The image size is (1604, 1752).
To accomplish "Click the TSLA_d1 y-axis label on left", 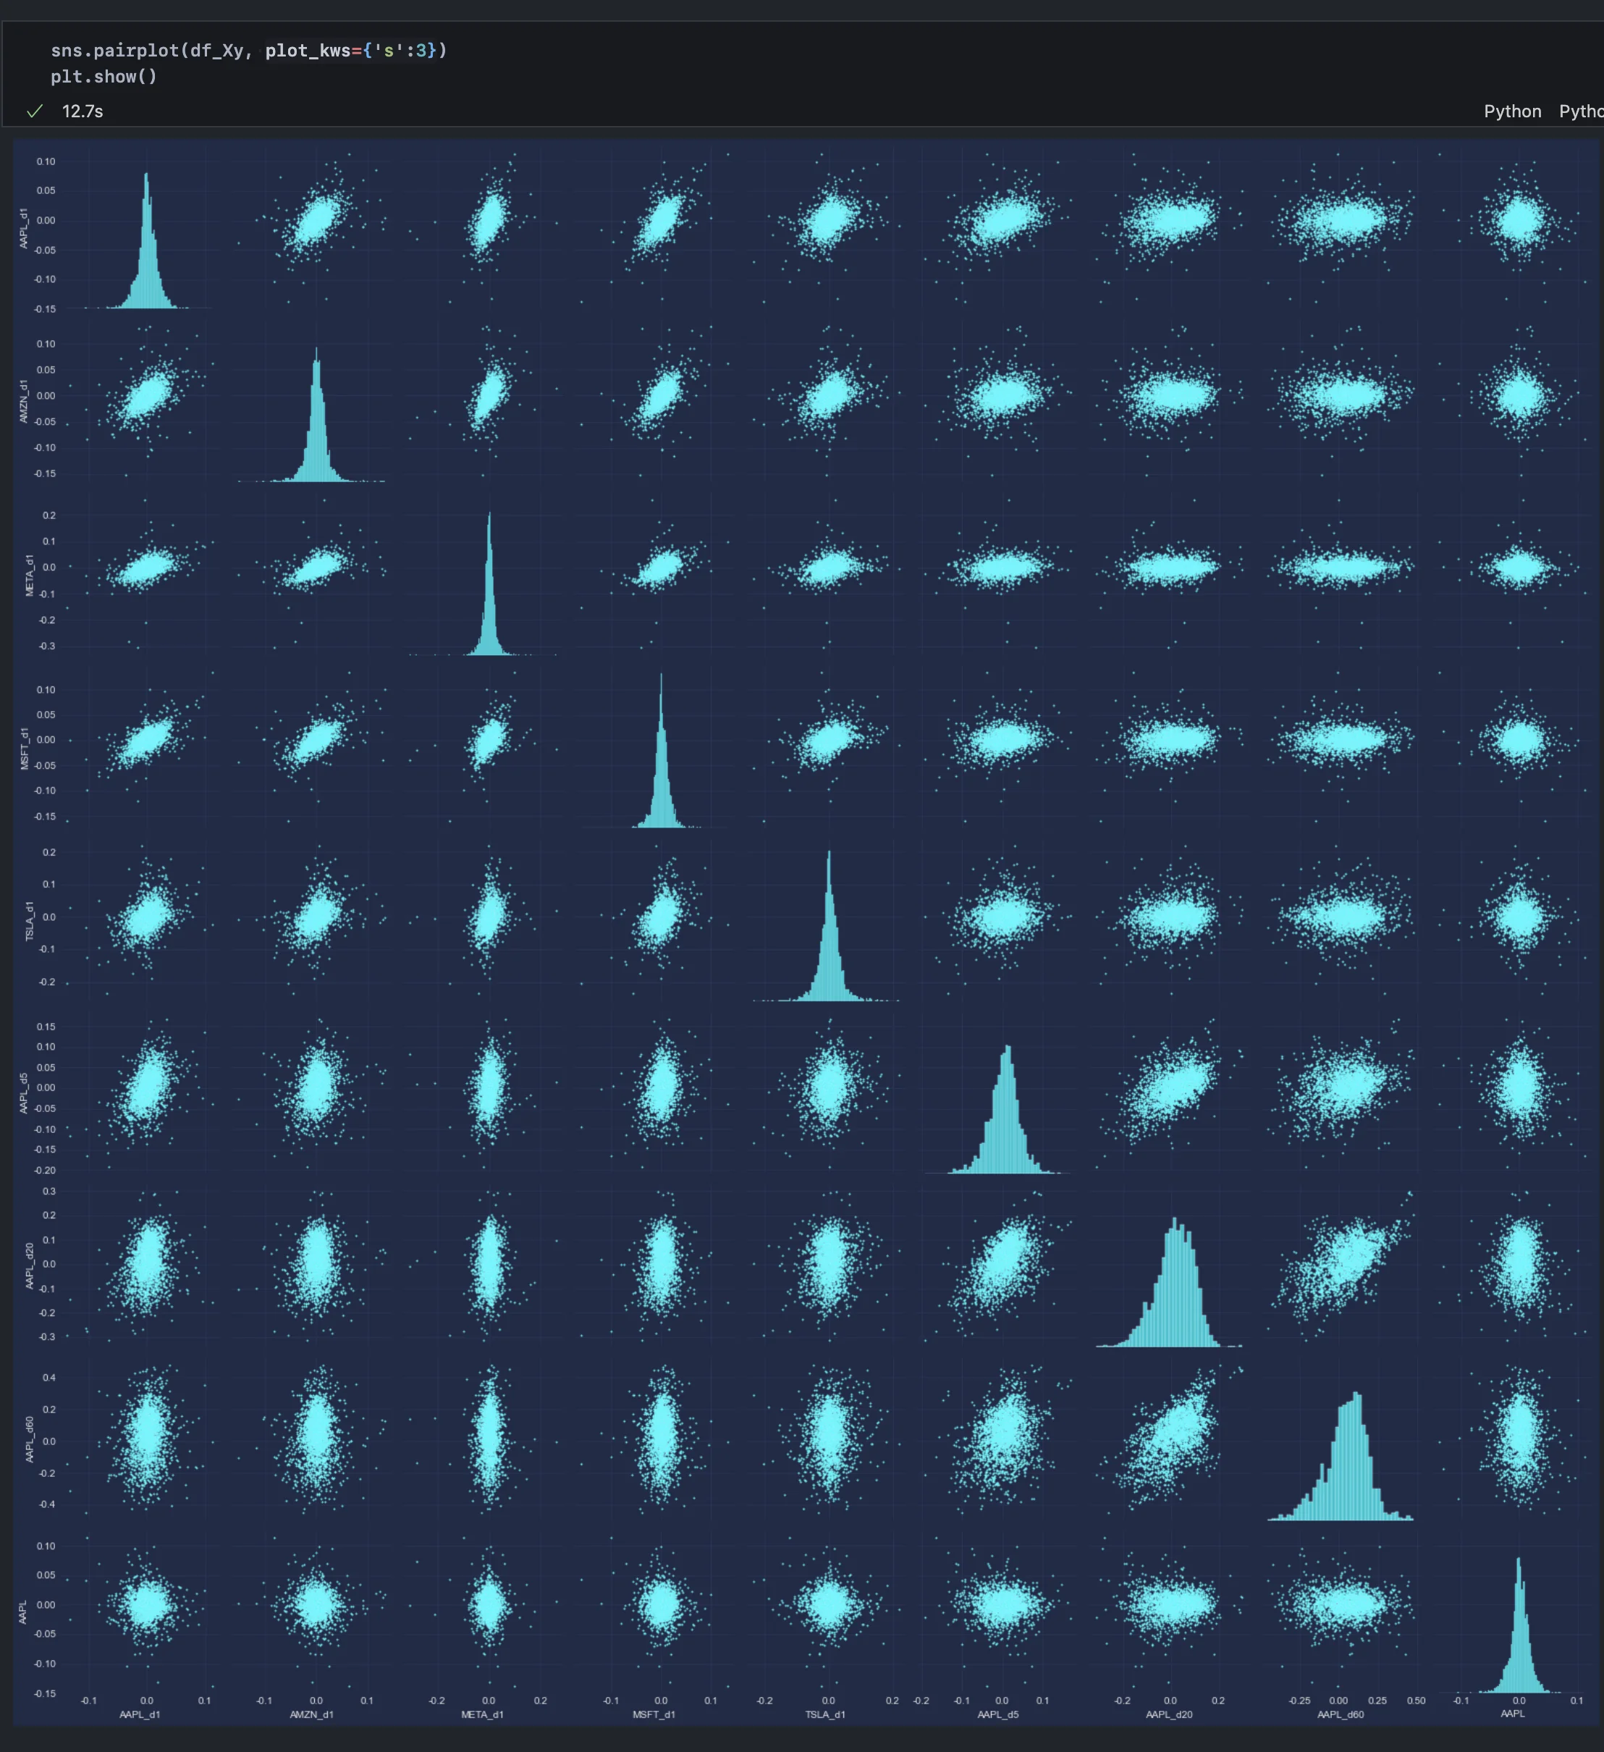I will click(29, 920).
